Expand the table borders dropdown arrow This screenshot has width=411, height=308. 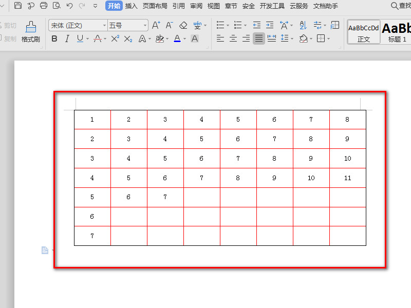click(x=328, y=39)
